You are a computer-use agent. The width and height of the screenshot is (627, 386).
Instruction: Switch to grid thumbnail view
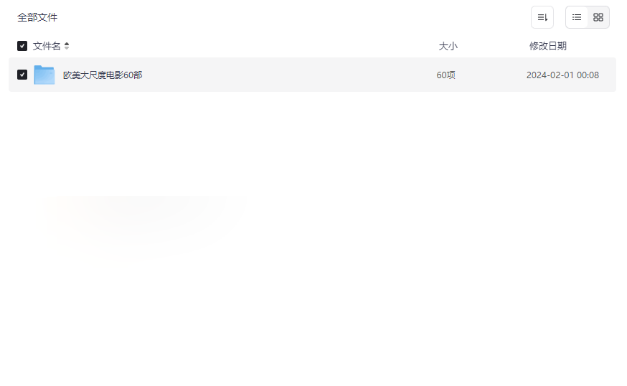pos(598,17)
